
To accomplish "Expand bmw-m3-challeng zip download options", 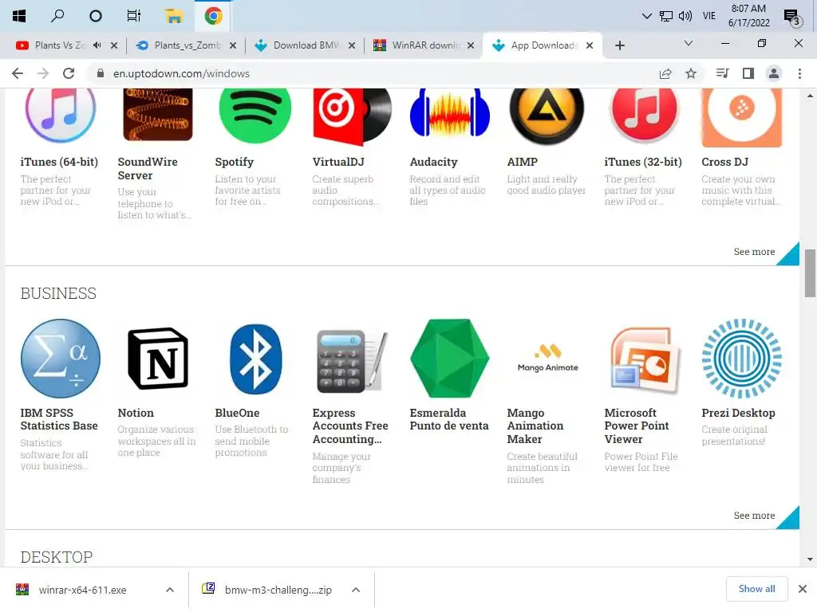I will coord(356,590).
